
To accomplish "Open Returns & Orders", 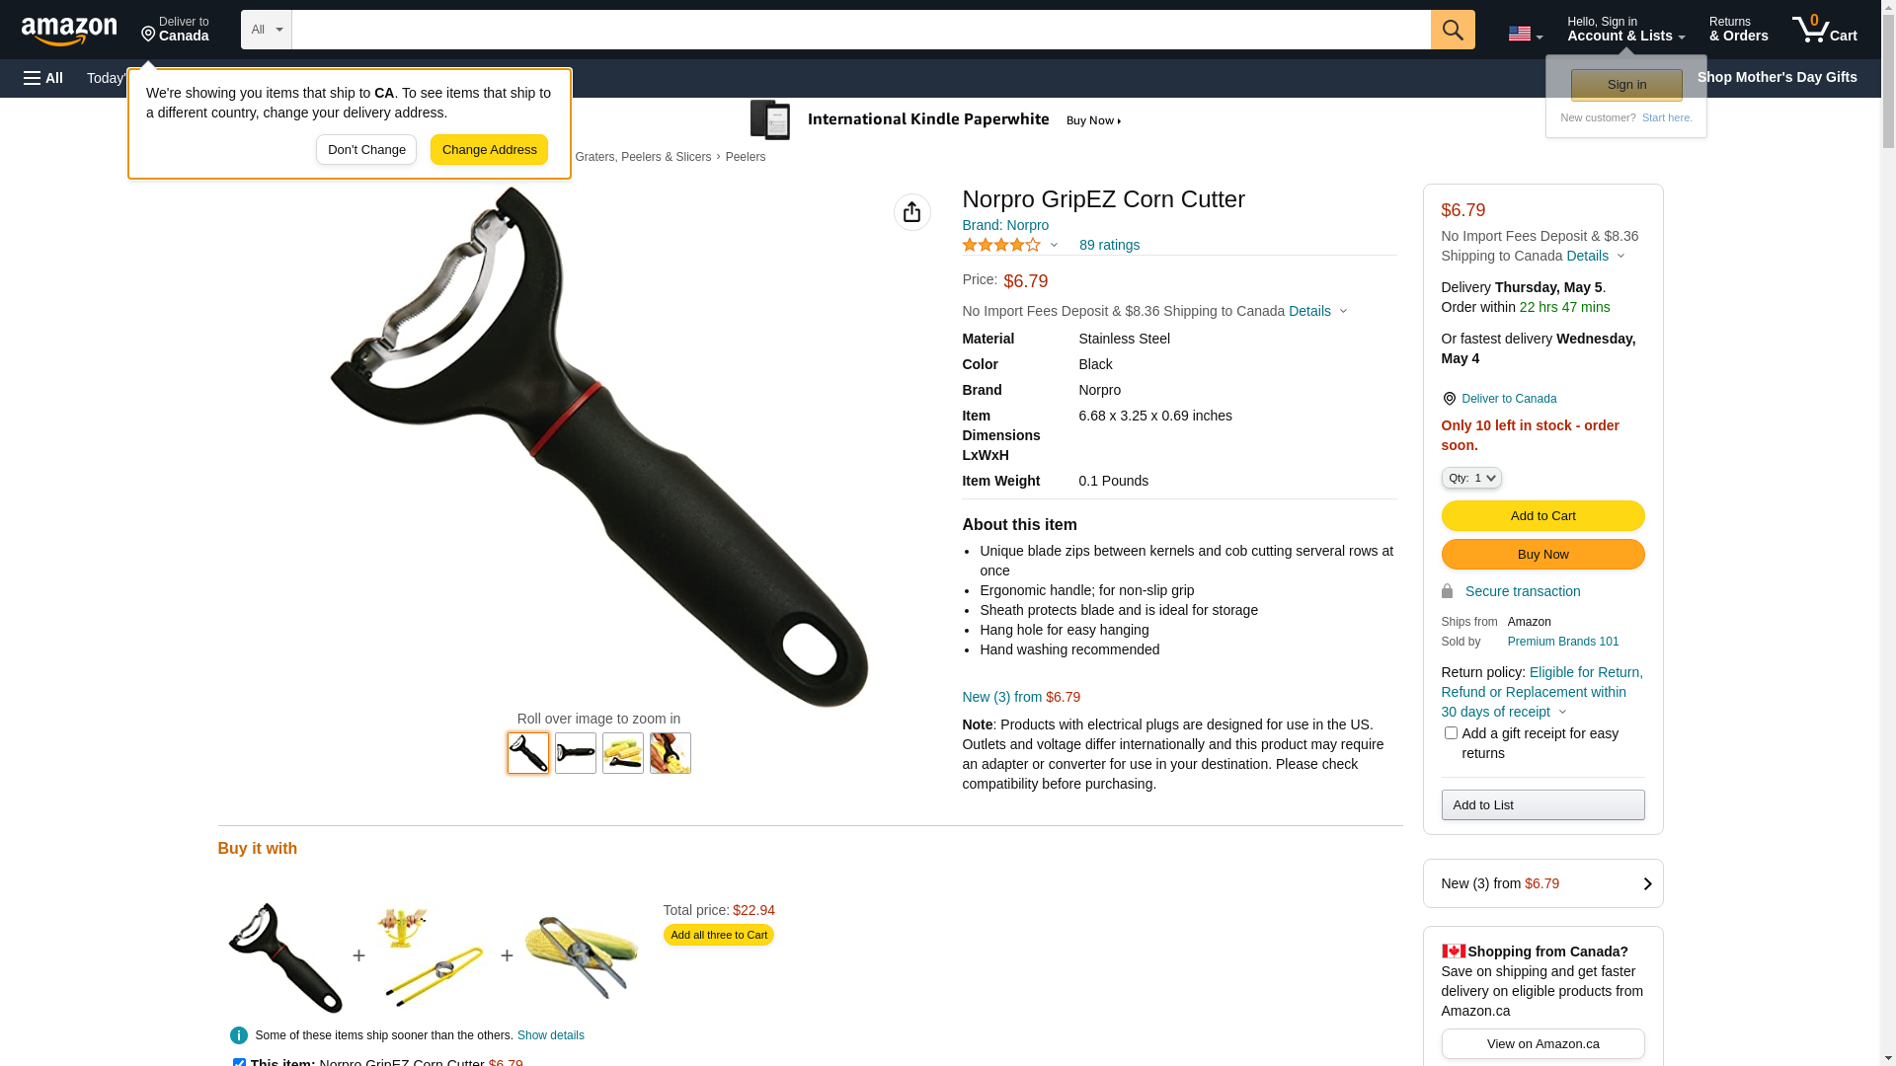I will [1738, 30].
